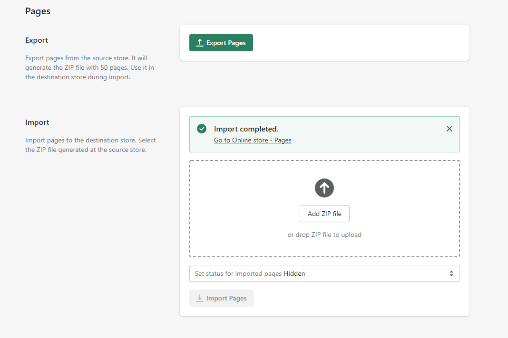Select the Hidden status value
Image resolution: width=508 pixels, height=338 pixels.
pos(294,273)
